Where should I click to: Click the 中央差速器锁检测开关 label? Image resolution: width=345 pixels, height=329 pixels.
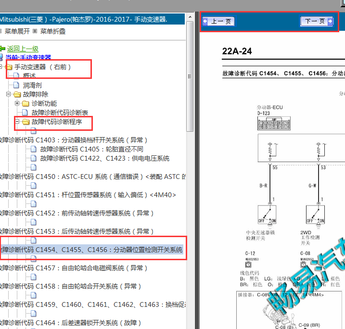pos(260,235)
